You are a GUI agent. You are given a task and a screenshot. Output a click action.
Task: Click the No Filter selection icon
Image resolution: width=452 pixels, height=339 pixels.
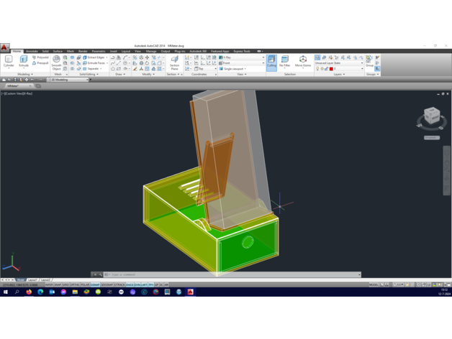click(285, 62)
